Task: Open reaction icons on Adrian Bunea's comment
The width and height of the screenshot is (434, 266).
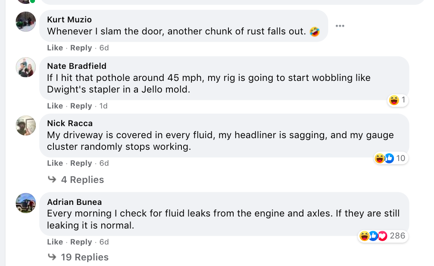Action: [x=373, y=236]
